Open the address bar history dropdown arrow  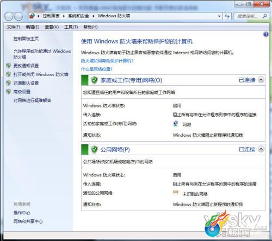[x=219, y=16]
